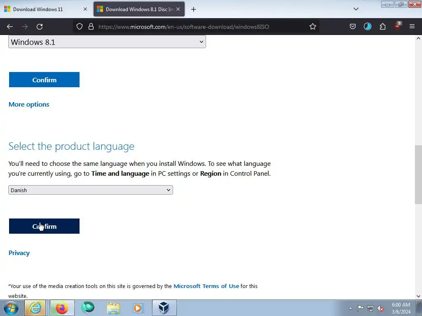Open the Action Center flag icon
The height and width of the screenshot is (316, 422).
point(360,308)
